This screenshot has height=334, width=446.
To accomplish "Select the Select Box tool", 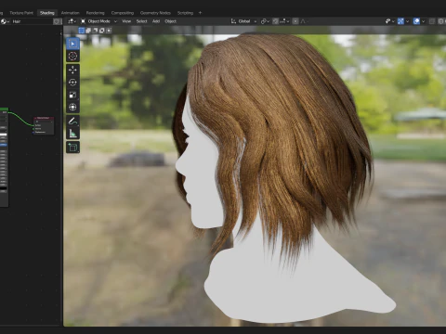I will 72,44.
